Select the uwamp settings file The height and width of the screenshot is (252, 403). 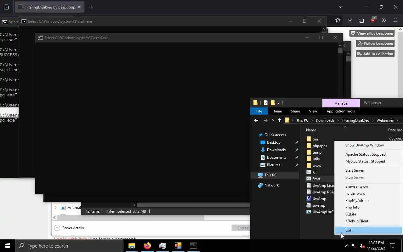click(319, 205)
